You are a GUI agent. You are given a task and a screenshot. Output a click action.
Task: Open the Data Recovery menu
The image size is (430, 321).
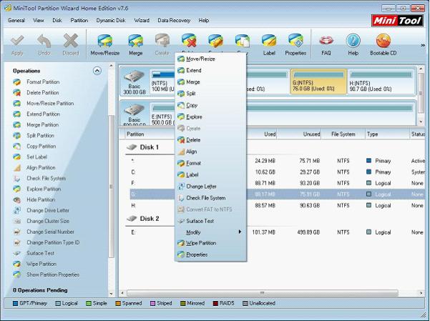[x=174, y=20]
